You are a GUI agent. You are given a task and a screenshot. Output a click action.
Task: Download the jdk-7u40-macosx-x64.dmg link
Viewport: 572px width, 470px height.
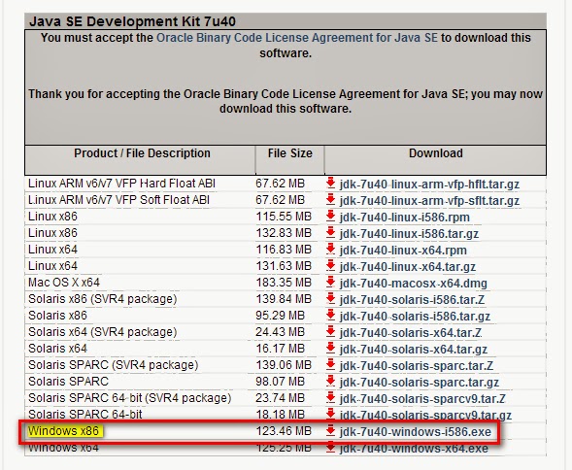pos(414,284)
